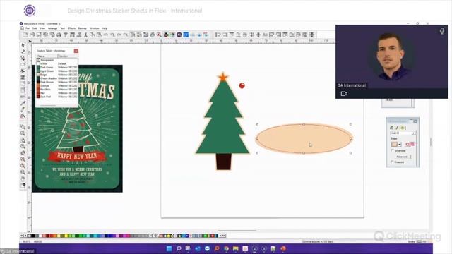Select Dark Green swatch row

tap(56, 68)
